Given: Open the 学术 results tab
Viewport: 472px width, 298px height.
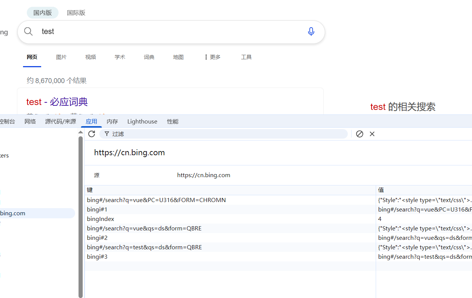Looking at the screenshot, I should (x=120, y=57).
